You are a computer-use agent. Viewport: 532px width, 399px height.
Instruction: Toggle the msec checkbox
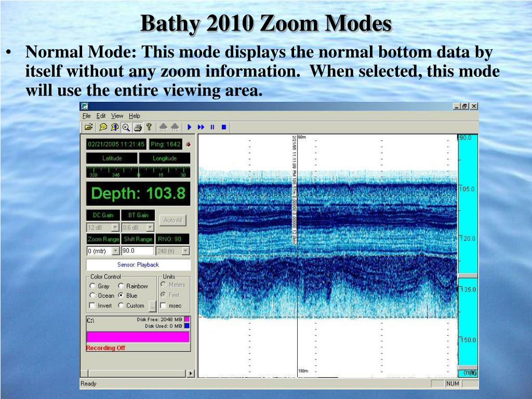click(x=163, y=305)
